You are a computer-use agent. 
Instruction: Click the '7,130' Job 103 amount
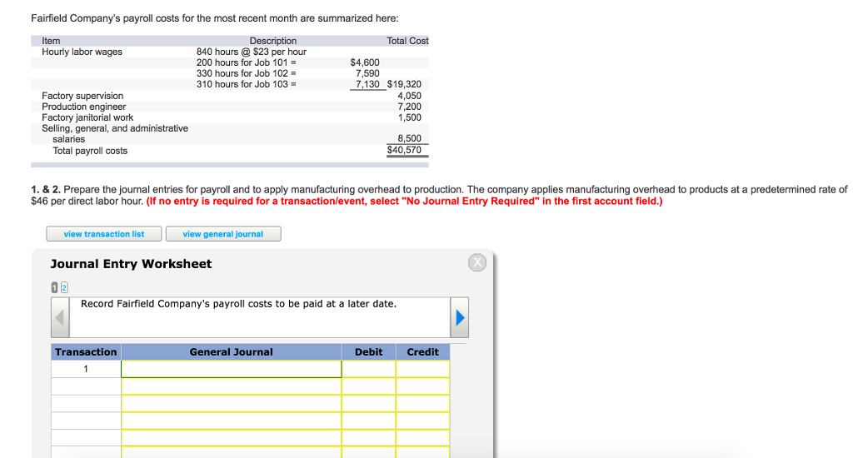(367, 84)
